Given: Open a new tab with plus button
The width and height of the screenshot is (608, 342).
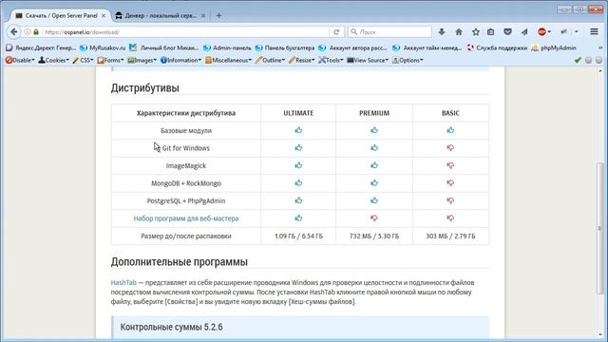Looking at the screenshot, I should click(x=219, y=15).
